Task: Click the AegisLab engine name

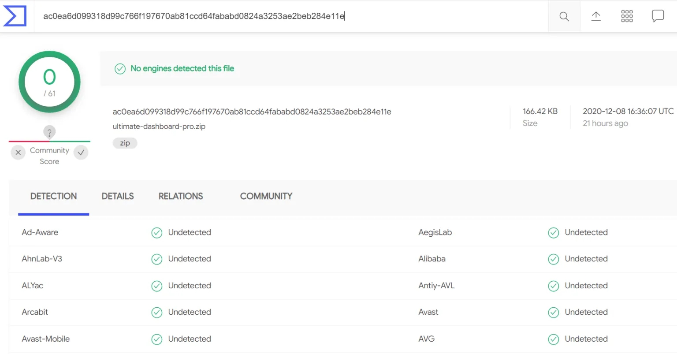Action: pyautogui.click(x=435, y=232)
